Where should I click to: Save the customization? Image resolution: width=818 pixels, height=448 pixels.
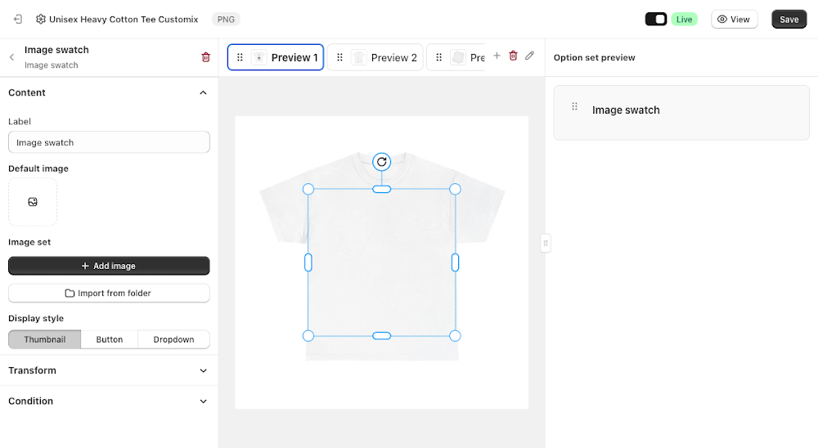789,20
